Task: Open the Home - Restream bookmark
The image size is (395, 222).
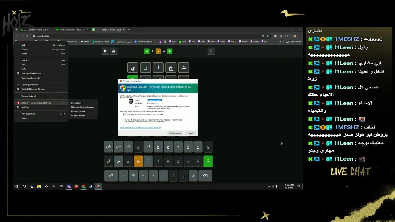Action: [143, 42]
